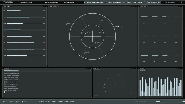
Task: Click the topmost nav plot dot
Action: [x=120, y=74]
